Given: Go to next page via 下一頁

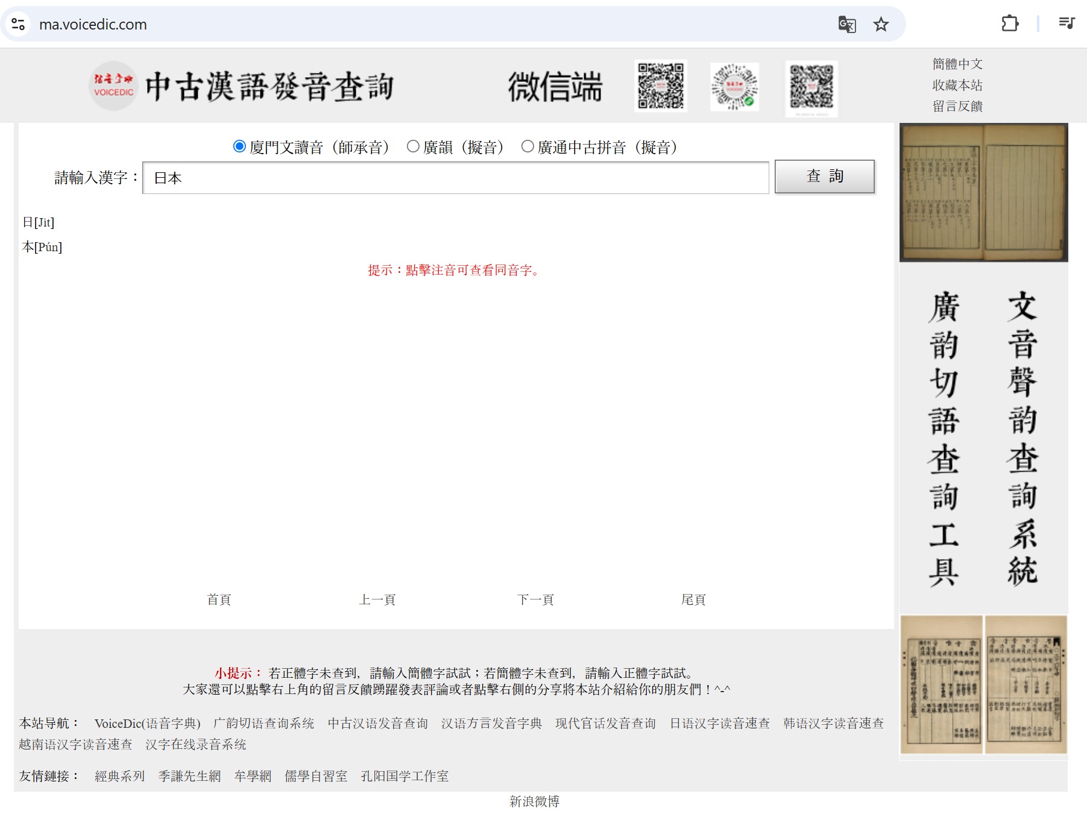Looking at the screenshot, I should tap(535, 599).
